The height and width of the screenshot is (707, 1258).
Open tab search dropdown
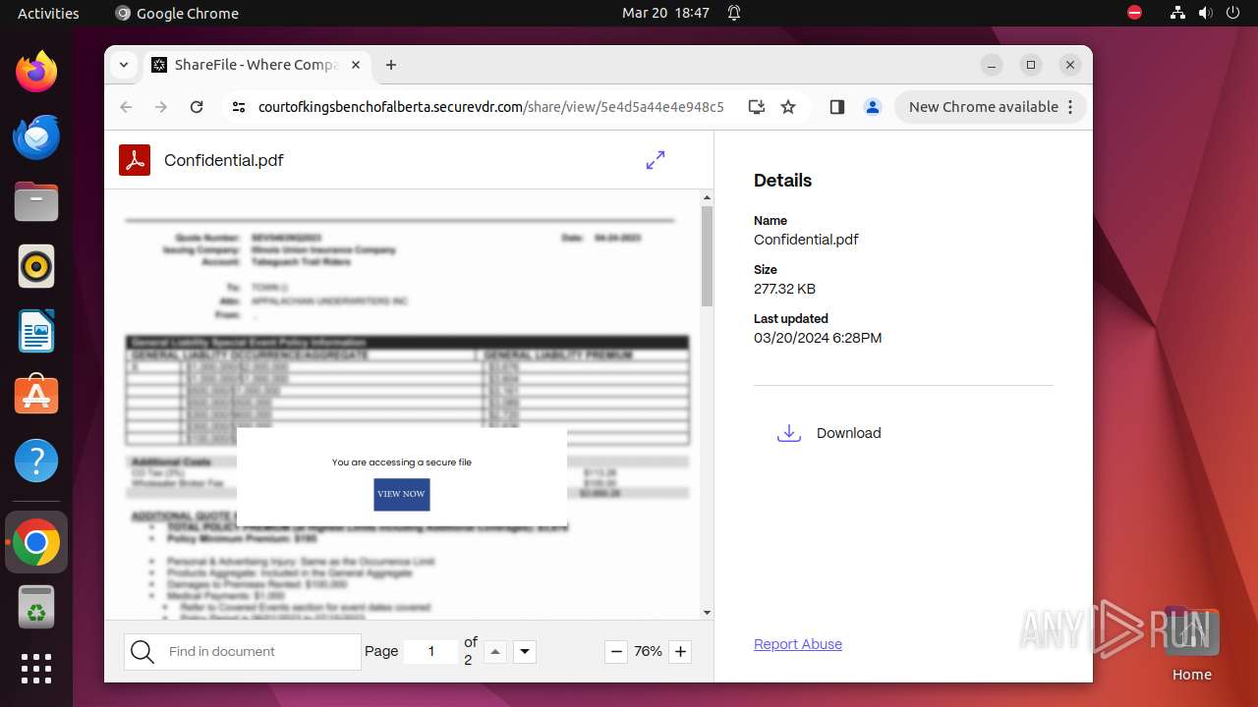pos(124,65)
